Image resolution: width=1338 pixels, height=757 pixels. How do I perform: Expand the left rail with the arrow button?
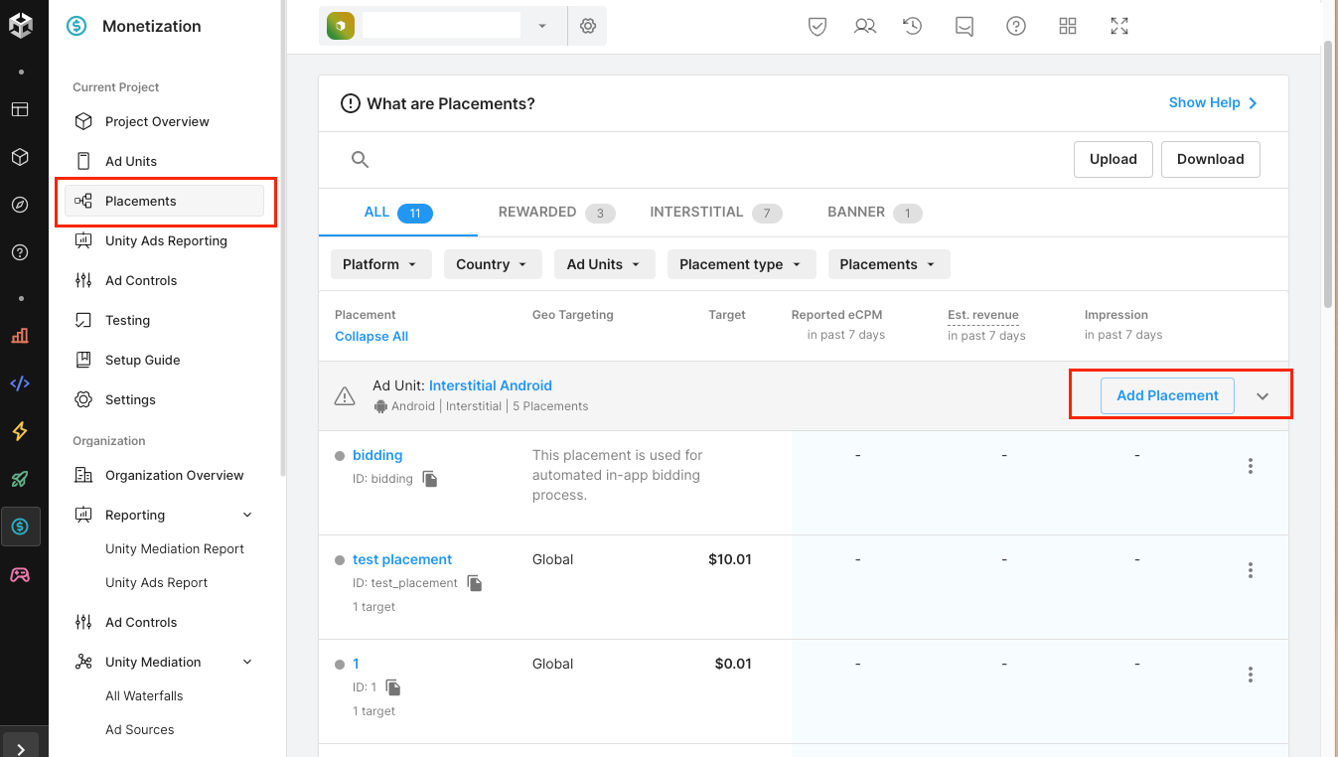[21, 747]
